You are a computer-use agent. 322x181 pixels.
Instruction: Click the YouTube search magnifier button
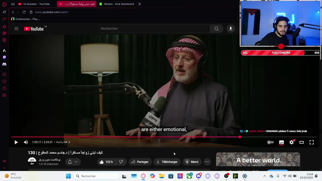216,29
